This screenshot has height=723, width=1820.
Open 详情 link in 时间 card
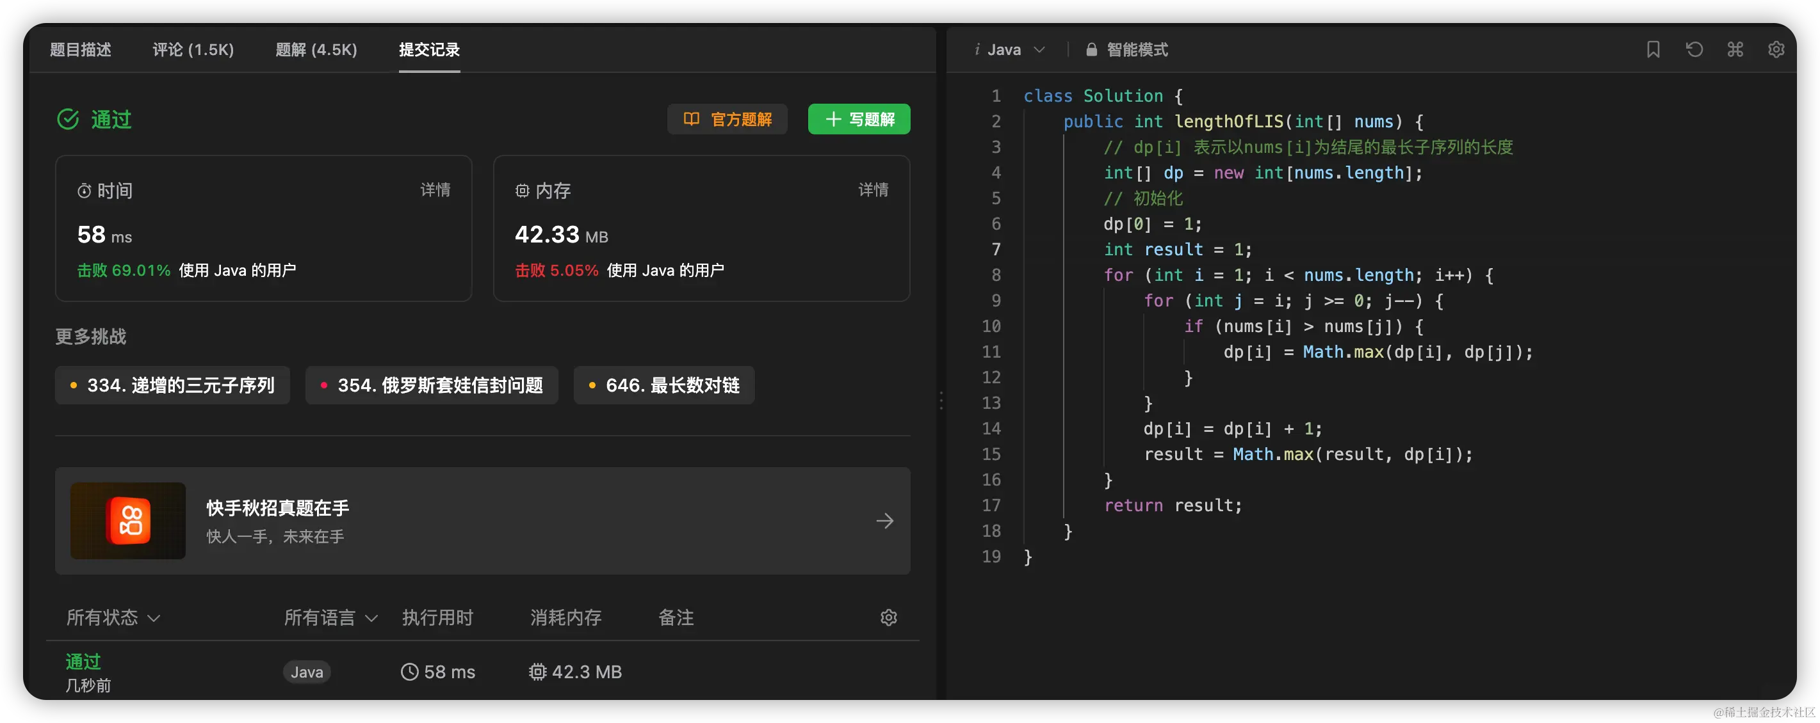[435, 190]
